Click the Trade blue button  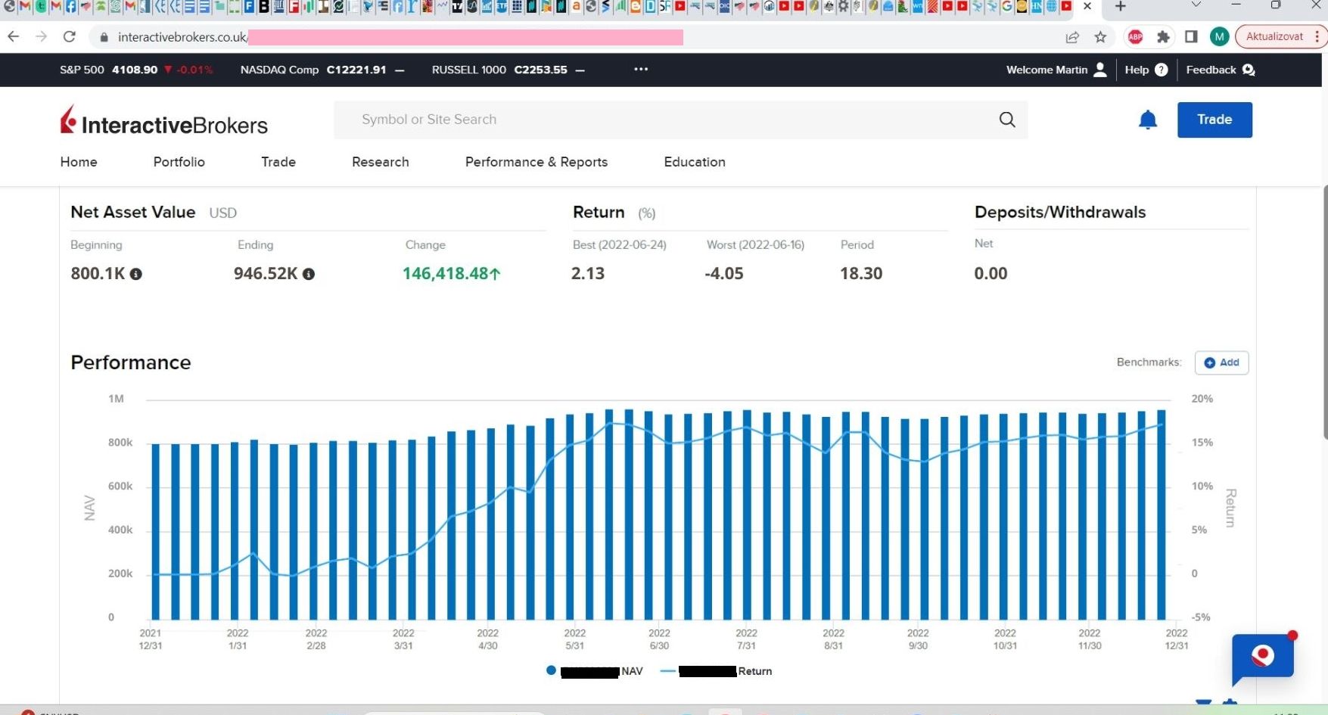click(x=1214, y=120)
